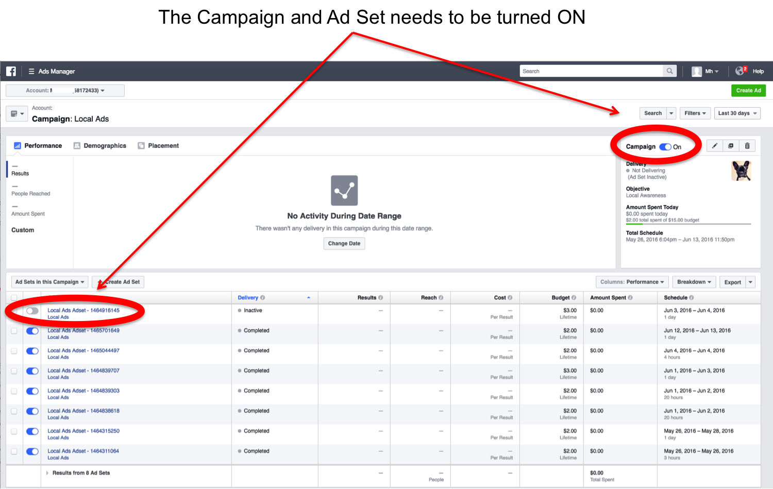
Task: Click the Amount Spent info icon
Action: point(630,298)
